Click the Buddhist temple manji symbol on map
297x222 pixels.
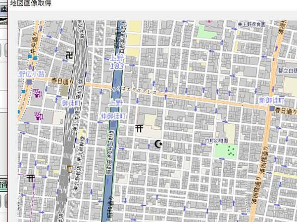(x=68, y=55)
